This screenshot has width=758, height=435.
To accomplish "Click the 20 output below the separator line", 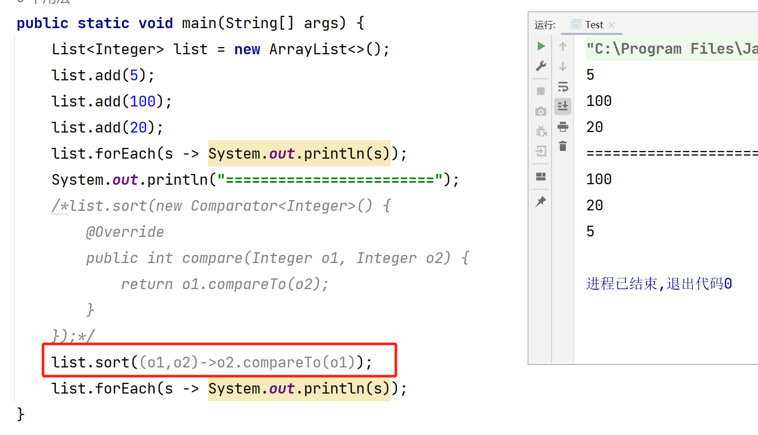I will point(595,205).
